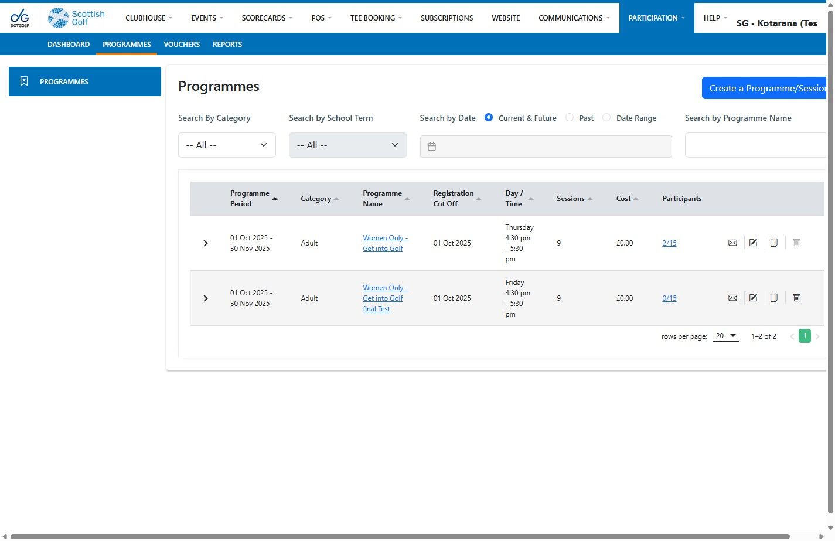Duplicate the Friday final Test programme
Viewport: 835px width, 541px height.
click(773, 298)
